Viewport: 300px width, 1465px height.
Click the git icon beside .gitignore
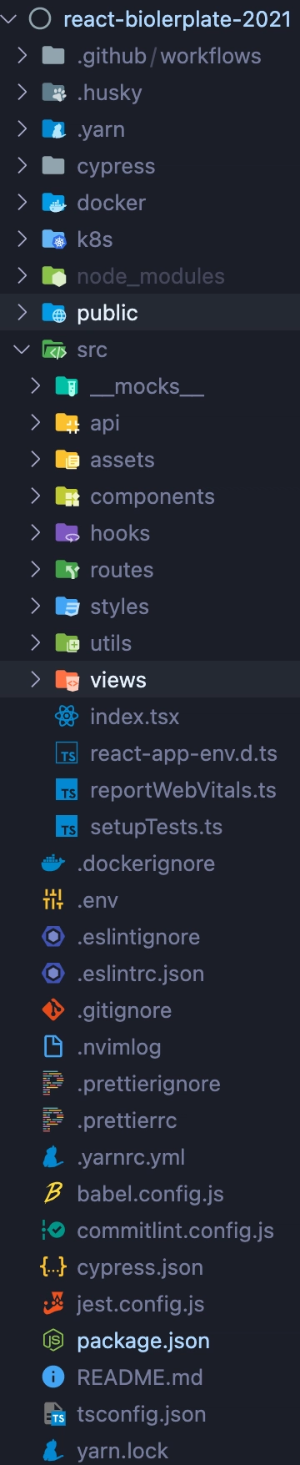pyautogui.click(x=53, y=1010)
